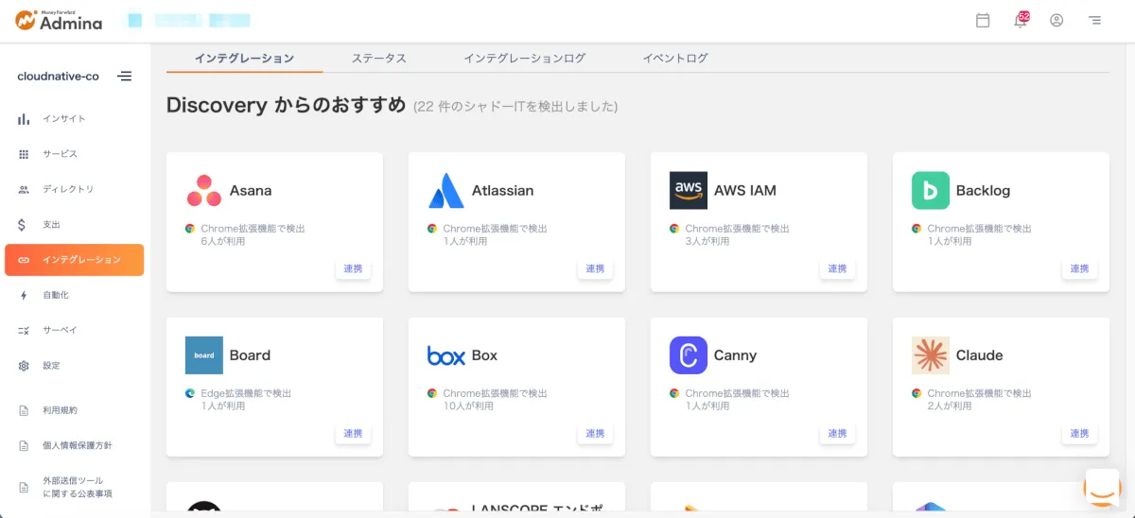Image resolution: width=1135 pixels, height=518 pixels.
Task: Collapse sidebar next to cloudnative-co
Action: [124, 77]
